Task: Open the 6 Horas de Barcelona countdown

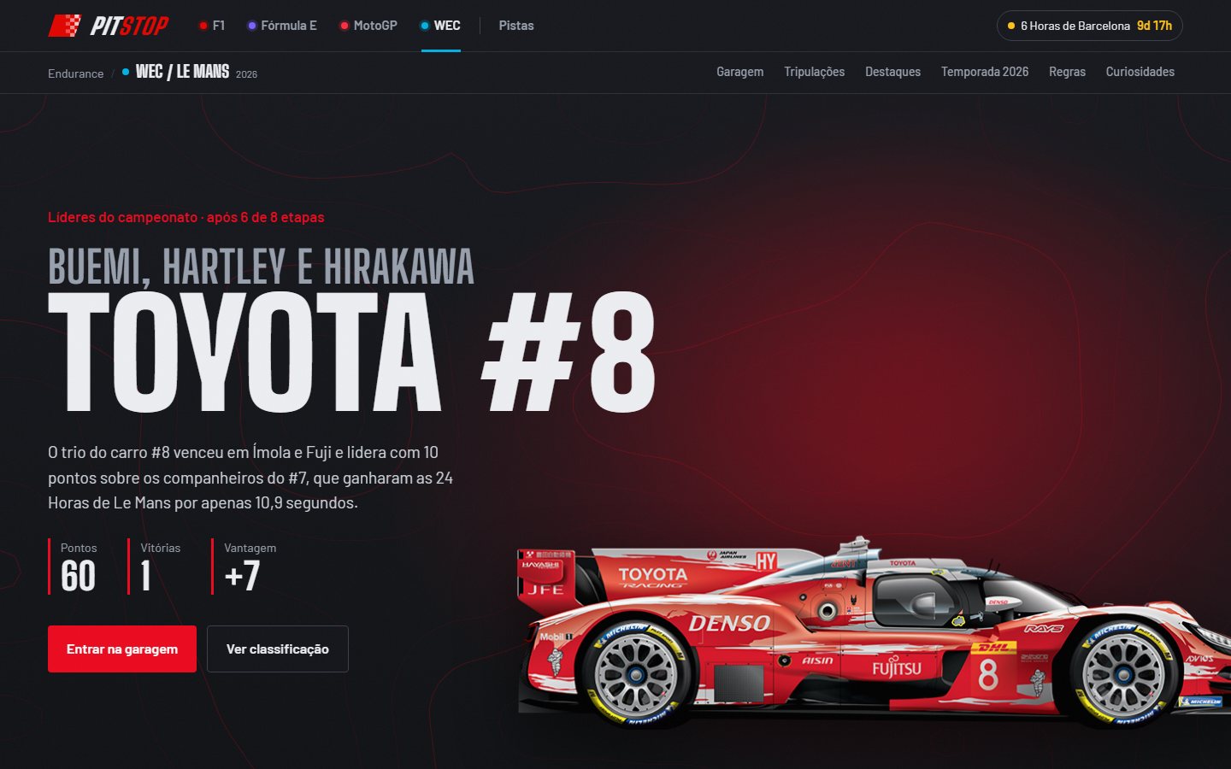Action: (x=1090, y=26)
